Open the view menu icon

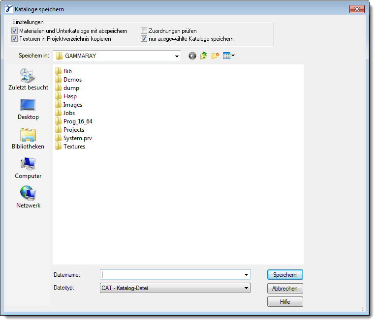coord(229,56)
